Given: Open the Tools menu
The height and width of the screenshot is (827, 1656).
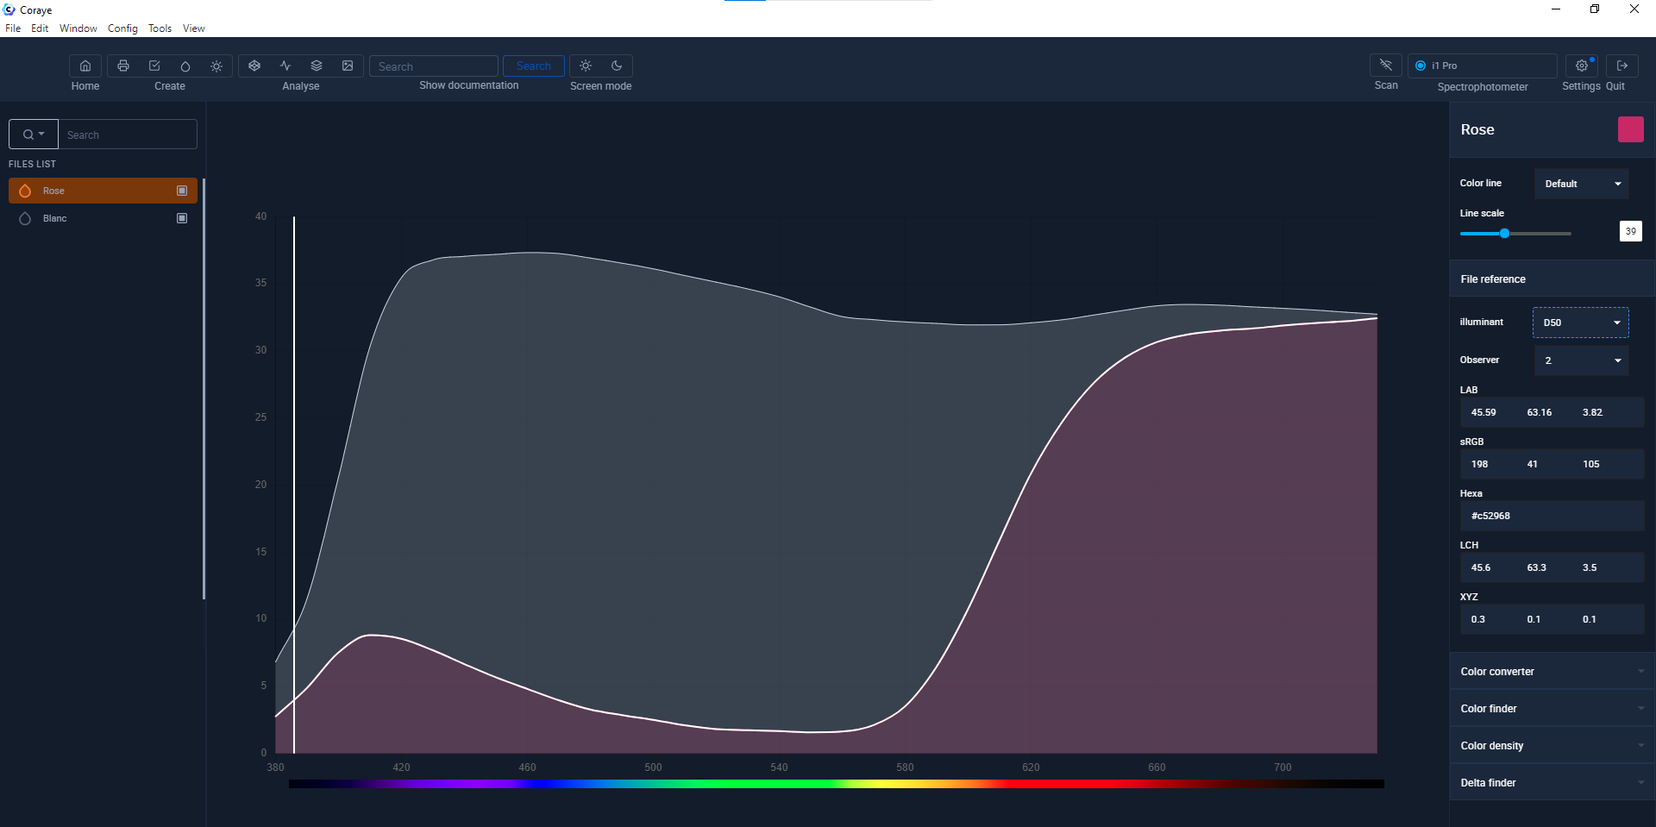Looking at the screenshot, I should pyautogui.click(x=160, y=28).
